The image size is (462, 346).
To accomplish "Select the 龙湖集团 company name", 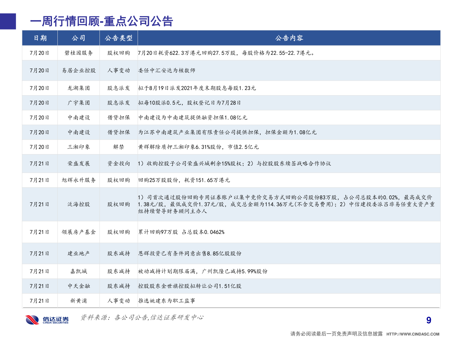I will coord(78,88).
